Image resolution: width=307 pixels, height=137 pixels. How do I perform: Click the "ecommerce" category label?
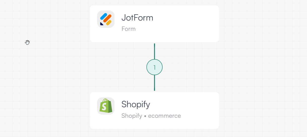(164, 116)
